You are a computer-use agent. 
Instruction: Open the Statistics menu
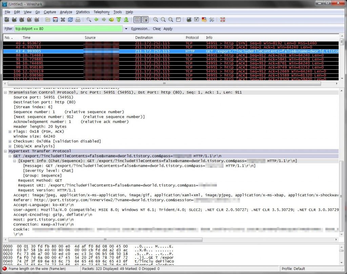click(x=83, y=12)
